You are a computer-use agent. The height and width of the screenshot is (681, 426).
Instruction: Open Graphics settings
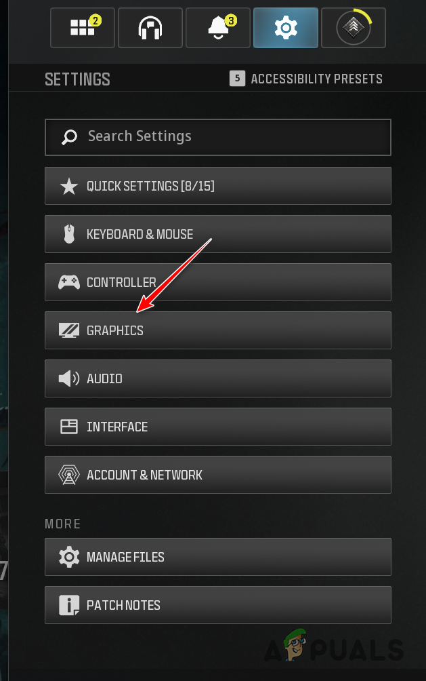tap(217, 330)
